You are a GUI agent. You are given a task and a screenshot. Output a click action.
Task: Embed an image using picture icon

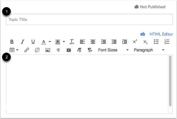(x=48, y=50)
